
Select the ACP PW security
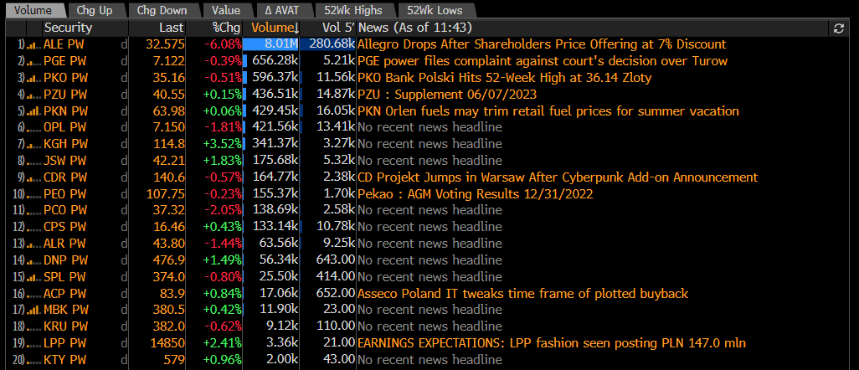tap(64, 294)
